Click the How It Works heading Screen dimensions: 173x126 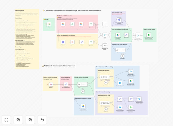click(x=19, y=18)
